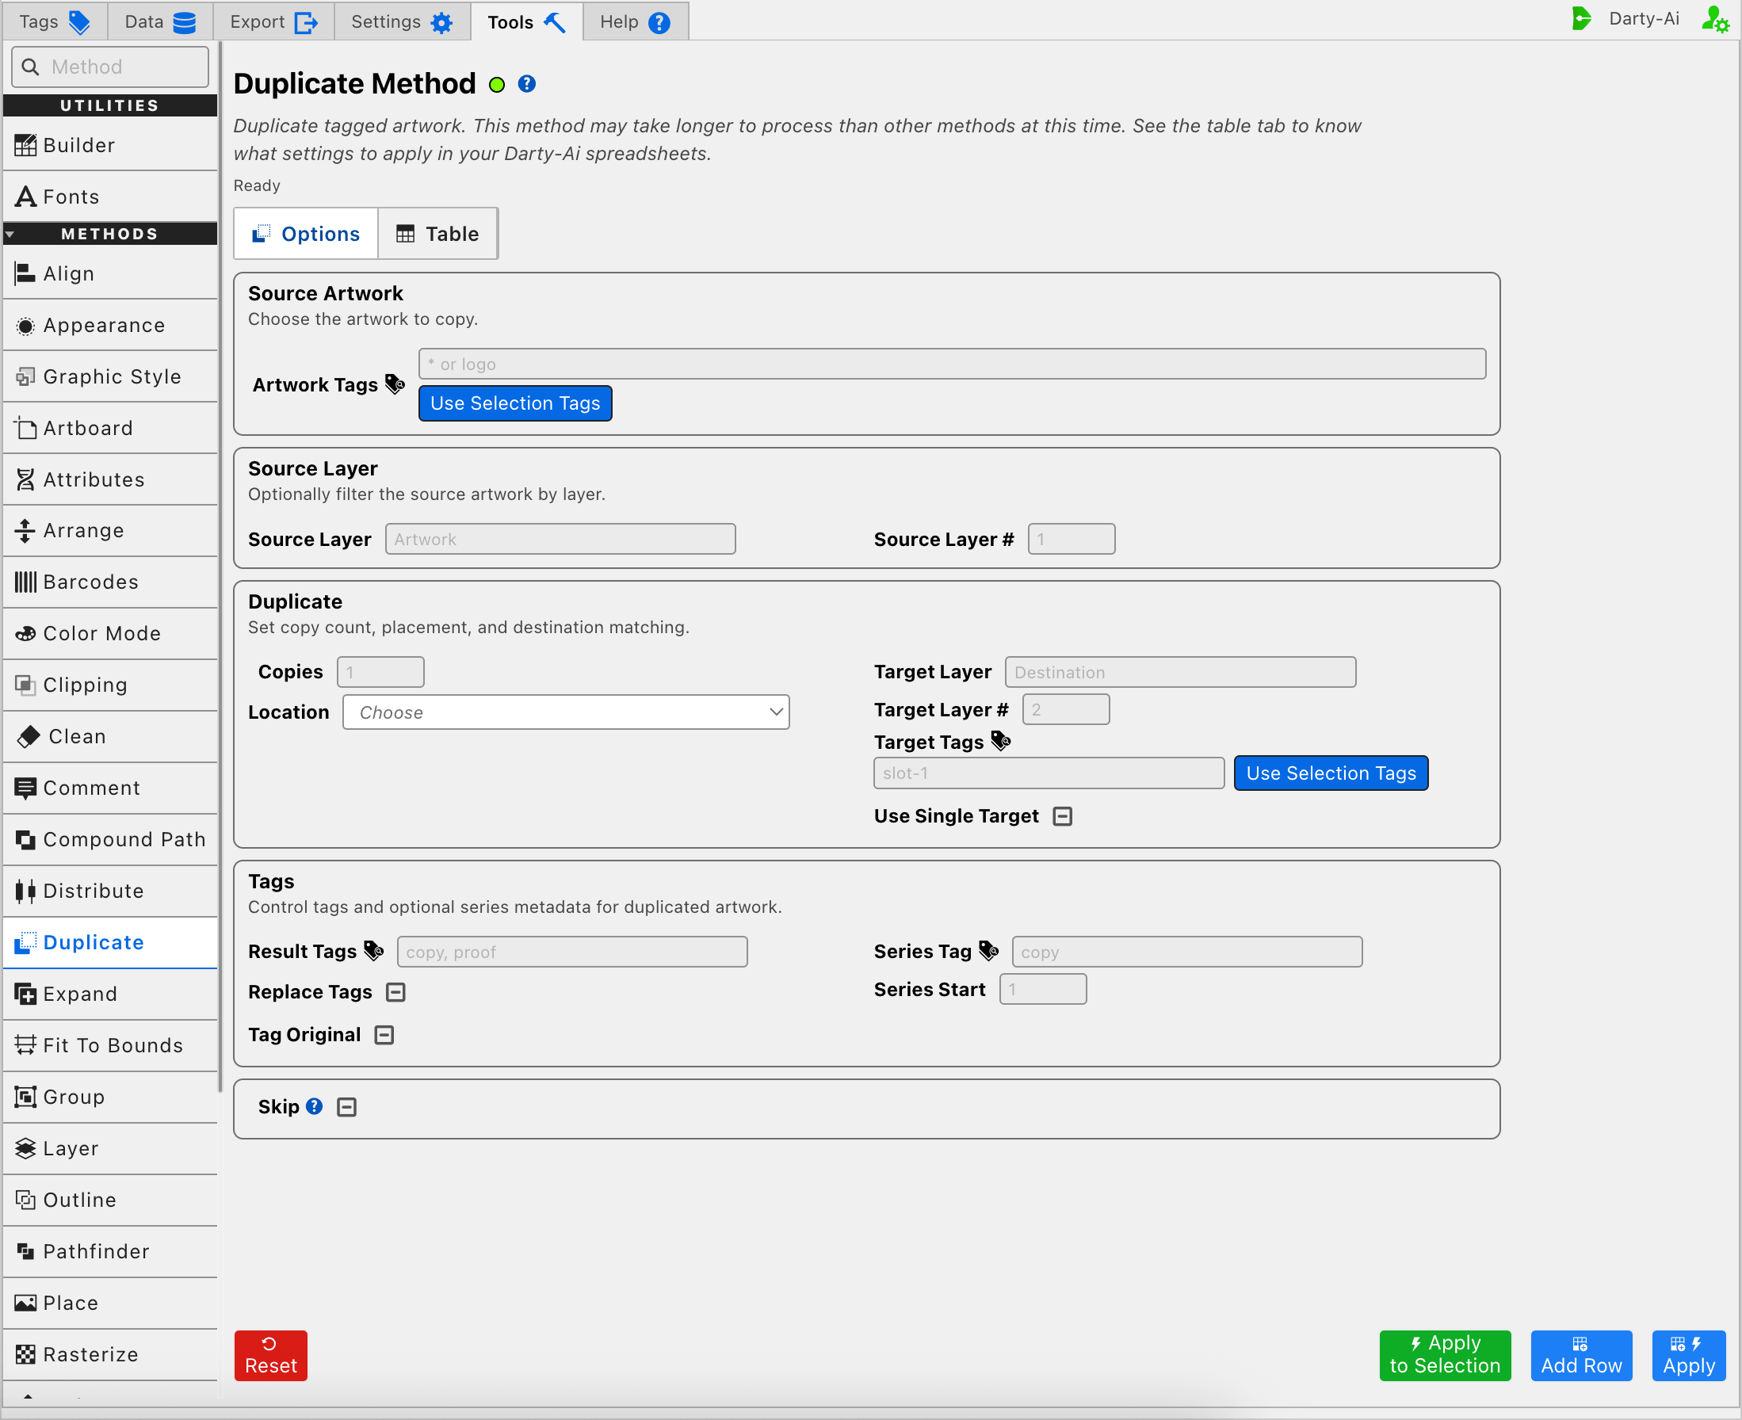Open the Location dropdown
The height and width of the screenshot is (1420, 1742).
[566, 712]
